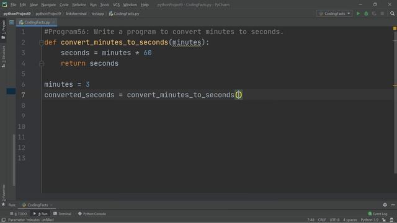Click line number 1 in the gutter
The height and width of the screenshot is (223, 397).
pos(23,32)
